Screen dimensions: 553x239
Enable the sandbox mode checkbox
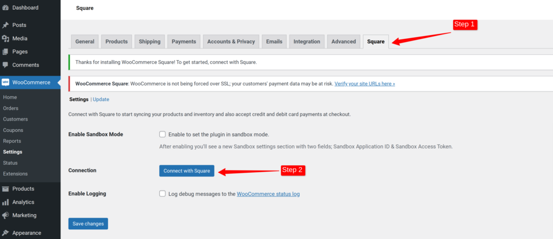(163, 135)
